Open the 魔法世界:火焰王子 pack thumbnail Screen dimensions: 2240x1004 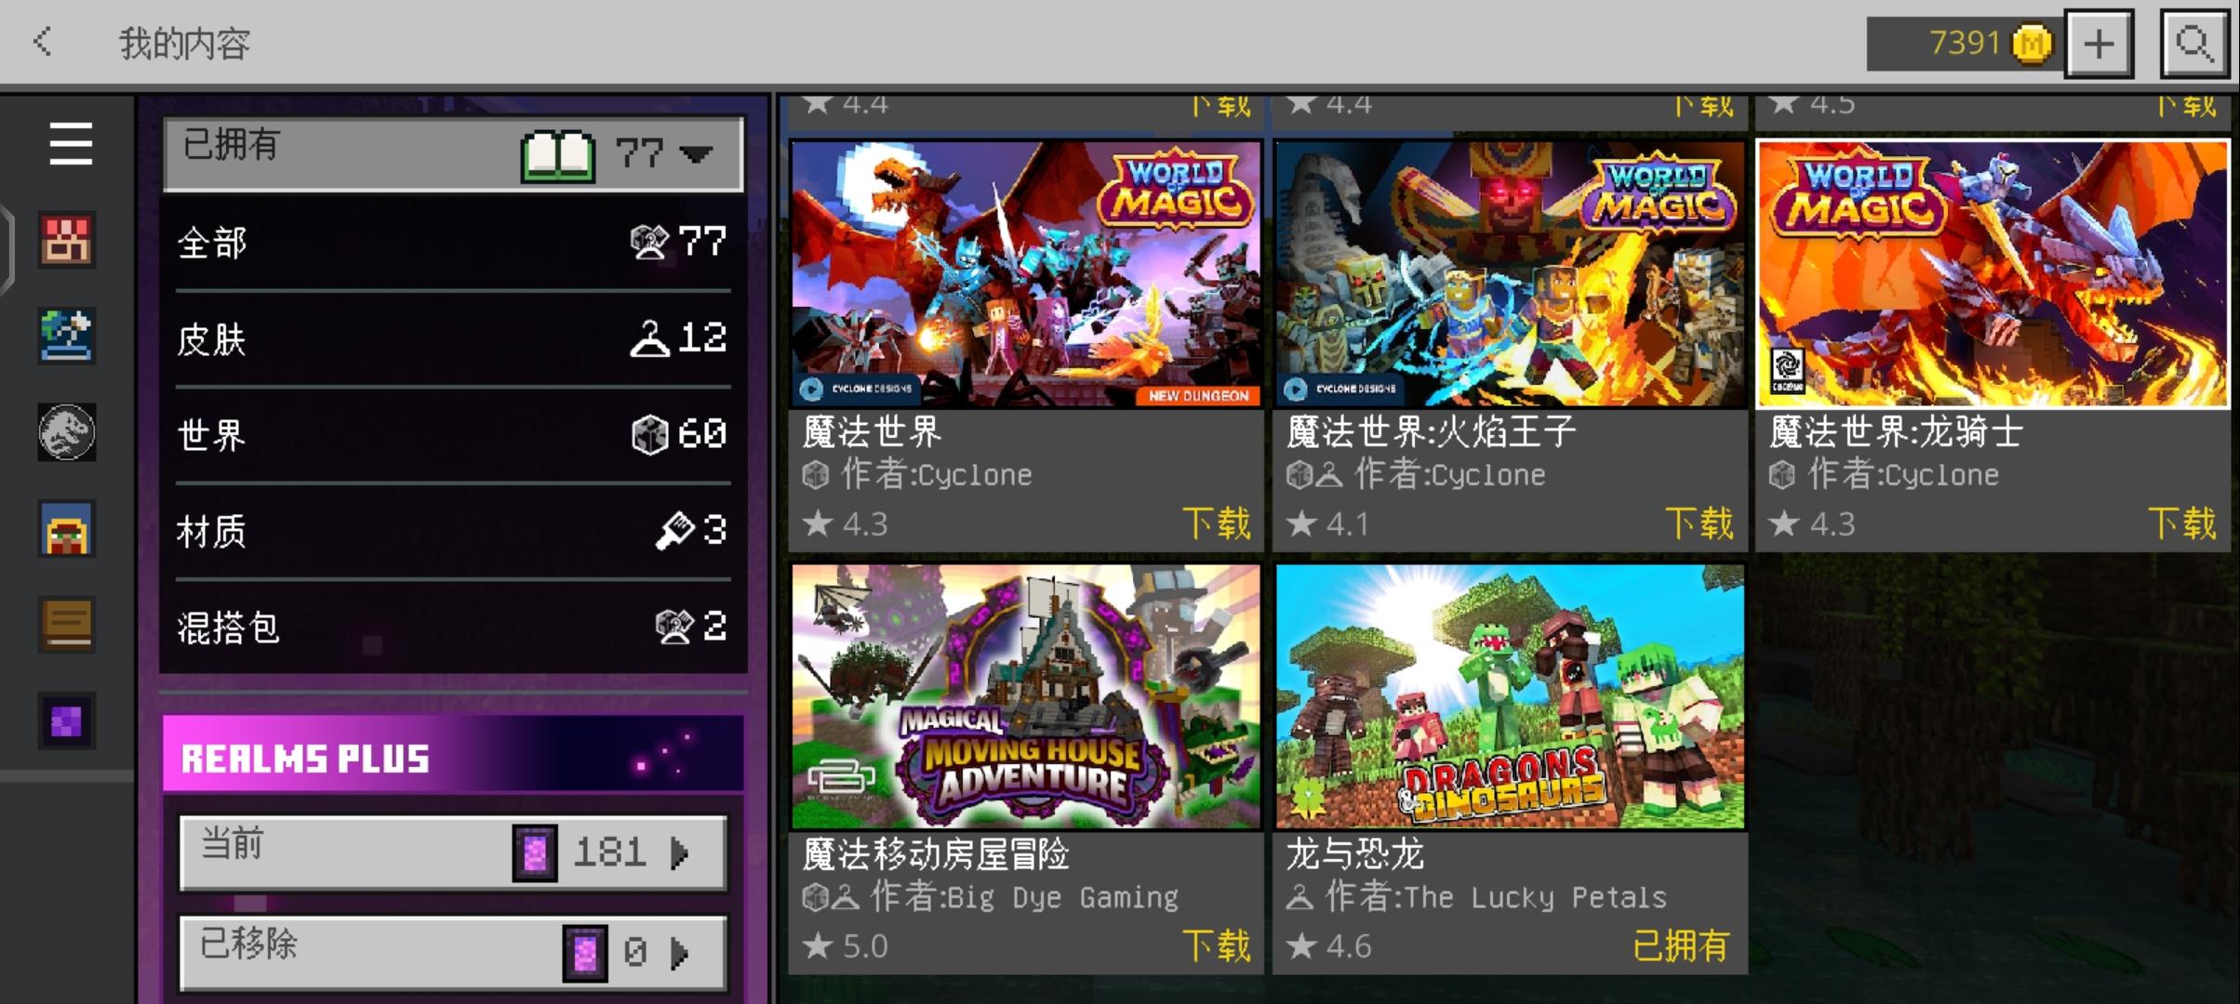click(x=1510, y=274)
